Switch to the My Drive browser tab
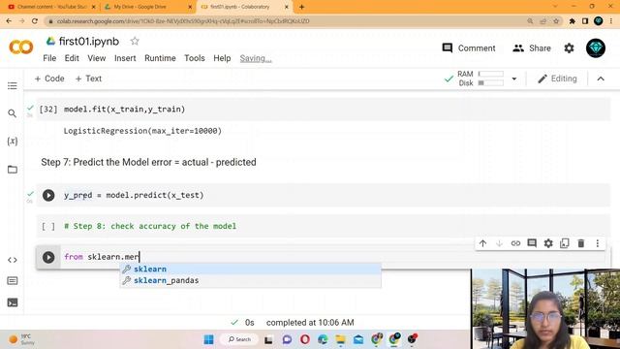The width and height of the screenshot is (620, 349). coord(148,7)
